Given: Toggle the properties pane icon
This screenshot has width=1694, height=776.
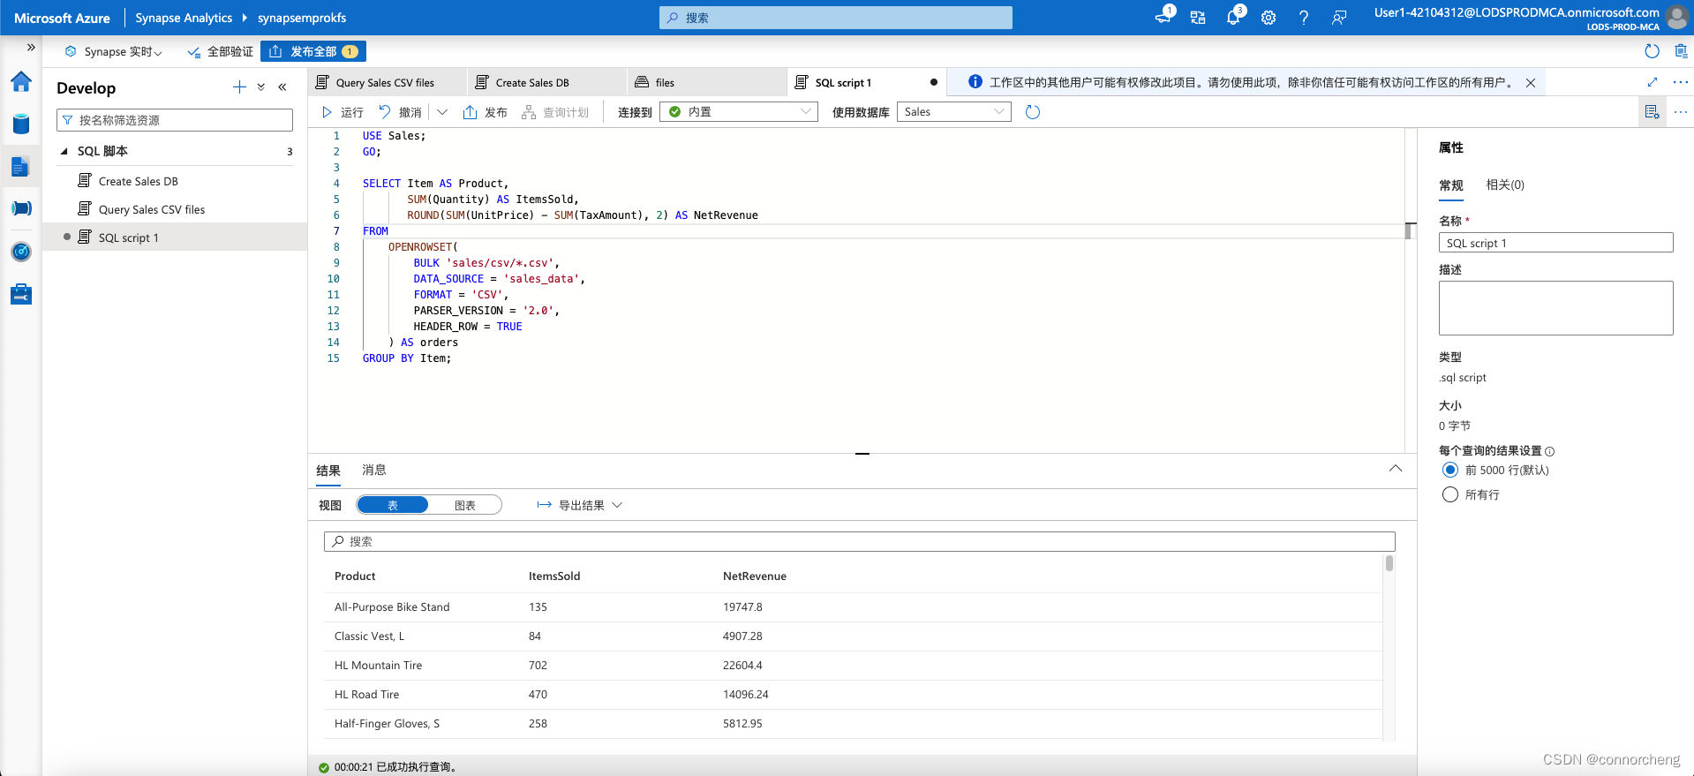Looking at the screenshot, I should [x=1652, y=112].
